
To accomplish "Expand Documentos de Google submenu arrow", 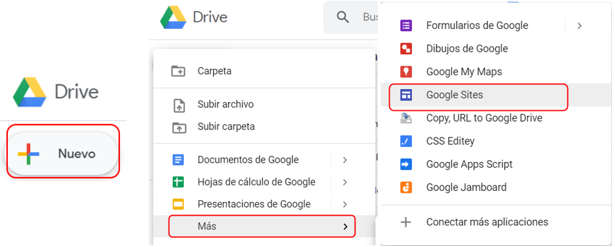I will pyautogui.click(x=345, y=160).
